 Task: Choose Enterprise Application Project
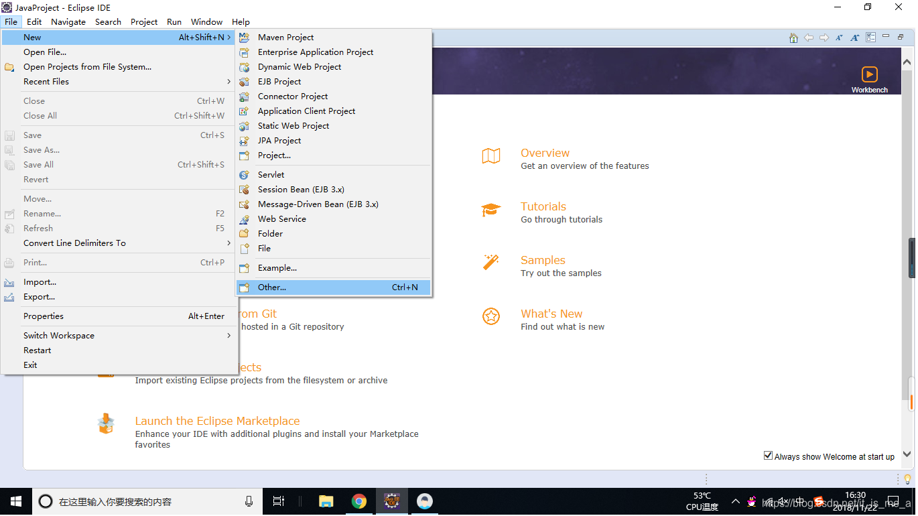333,52
